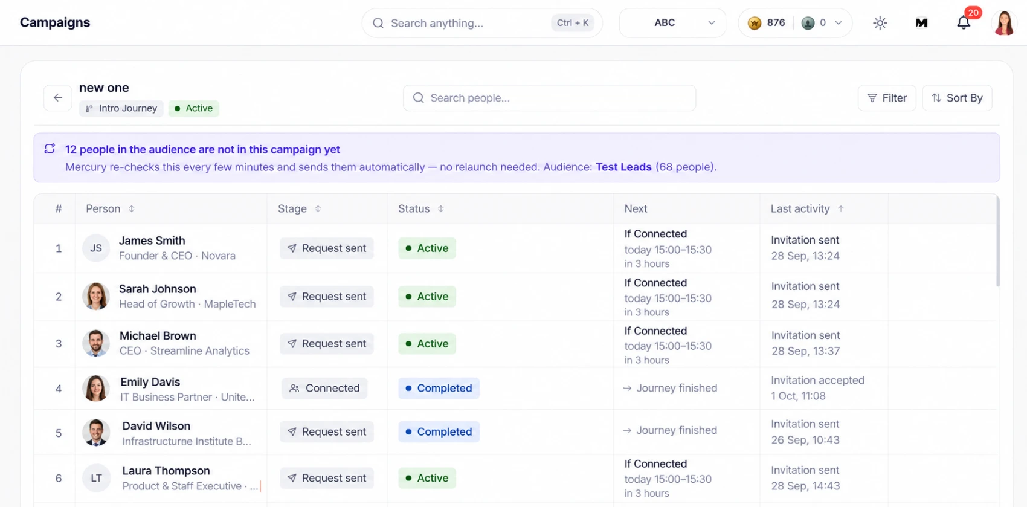Screen dimensions: 1027x507
Task: Select David Wilson name
Action: 156,426
